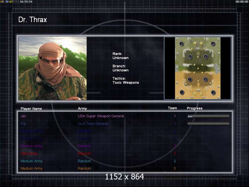This screenshot has width=249, height=187.
Task: Click the Tactics: Toxic Weapons text
Action: 126,80
